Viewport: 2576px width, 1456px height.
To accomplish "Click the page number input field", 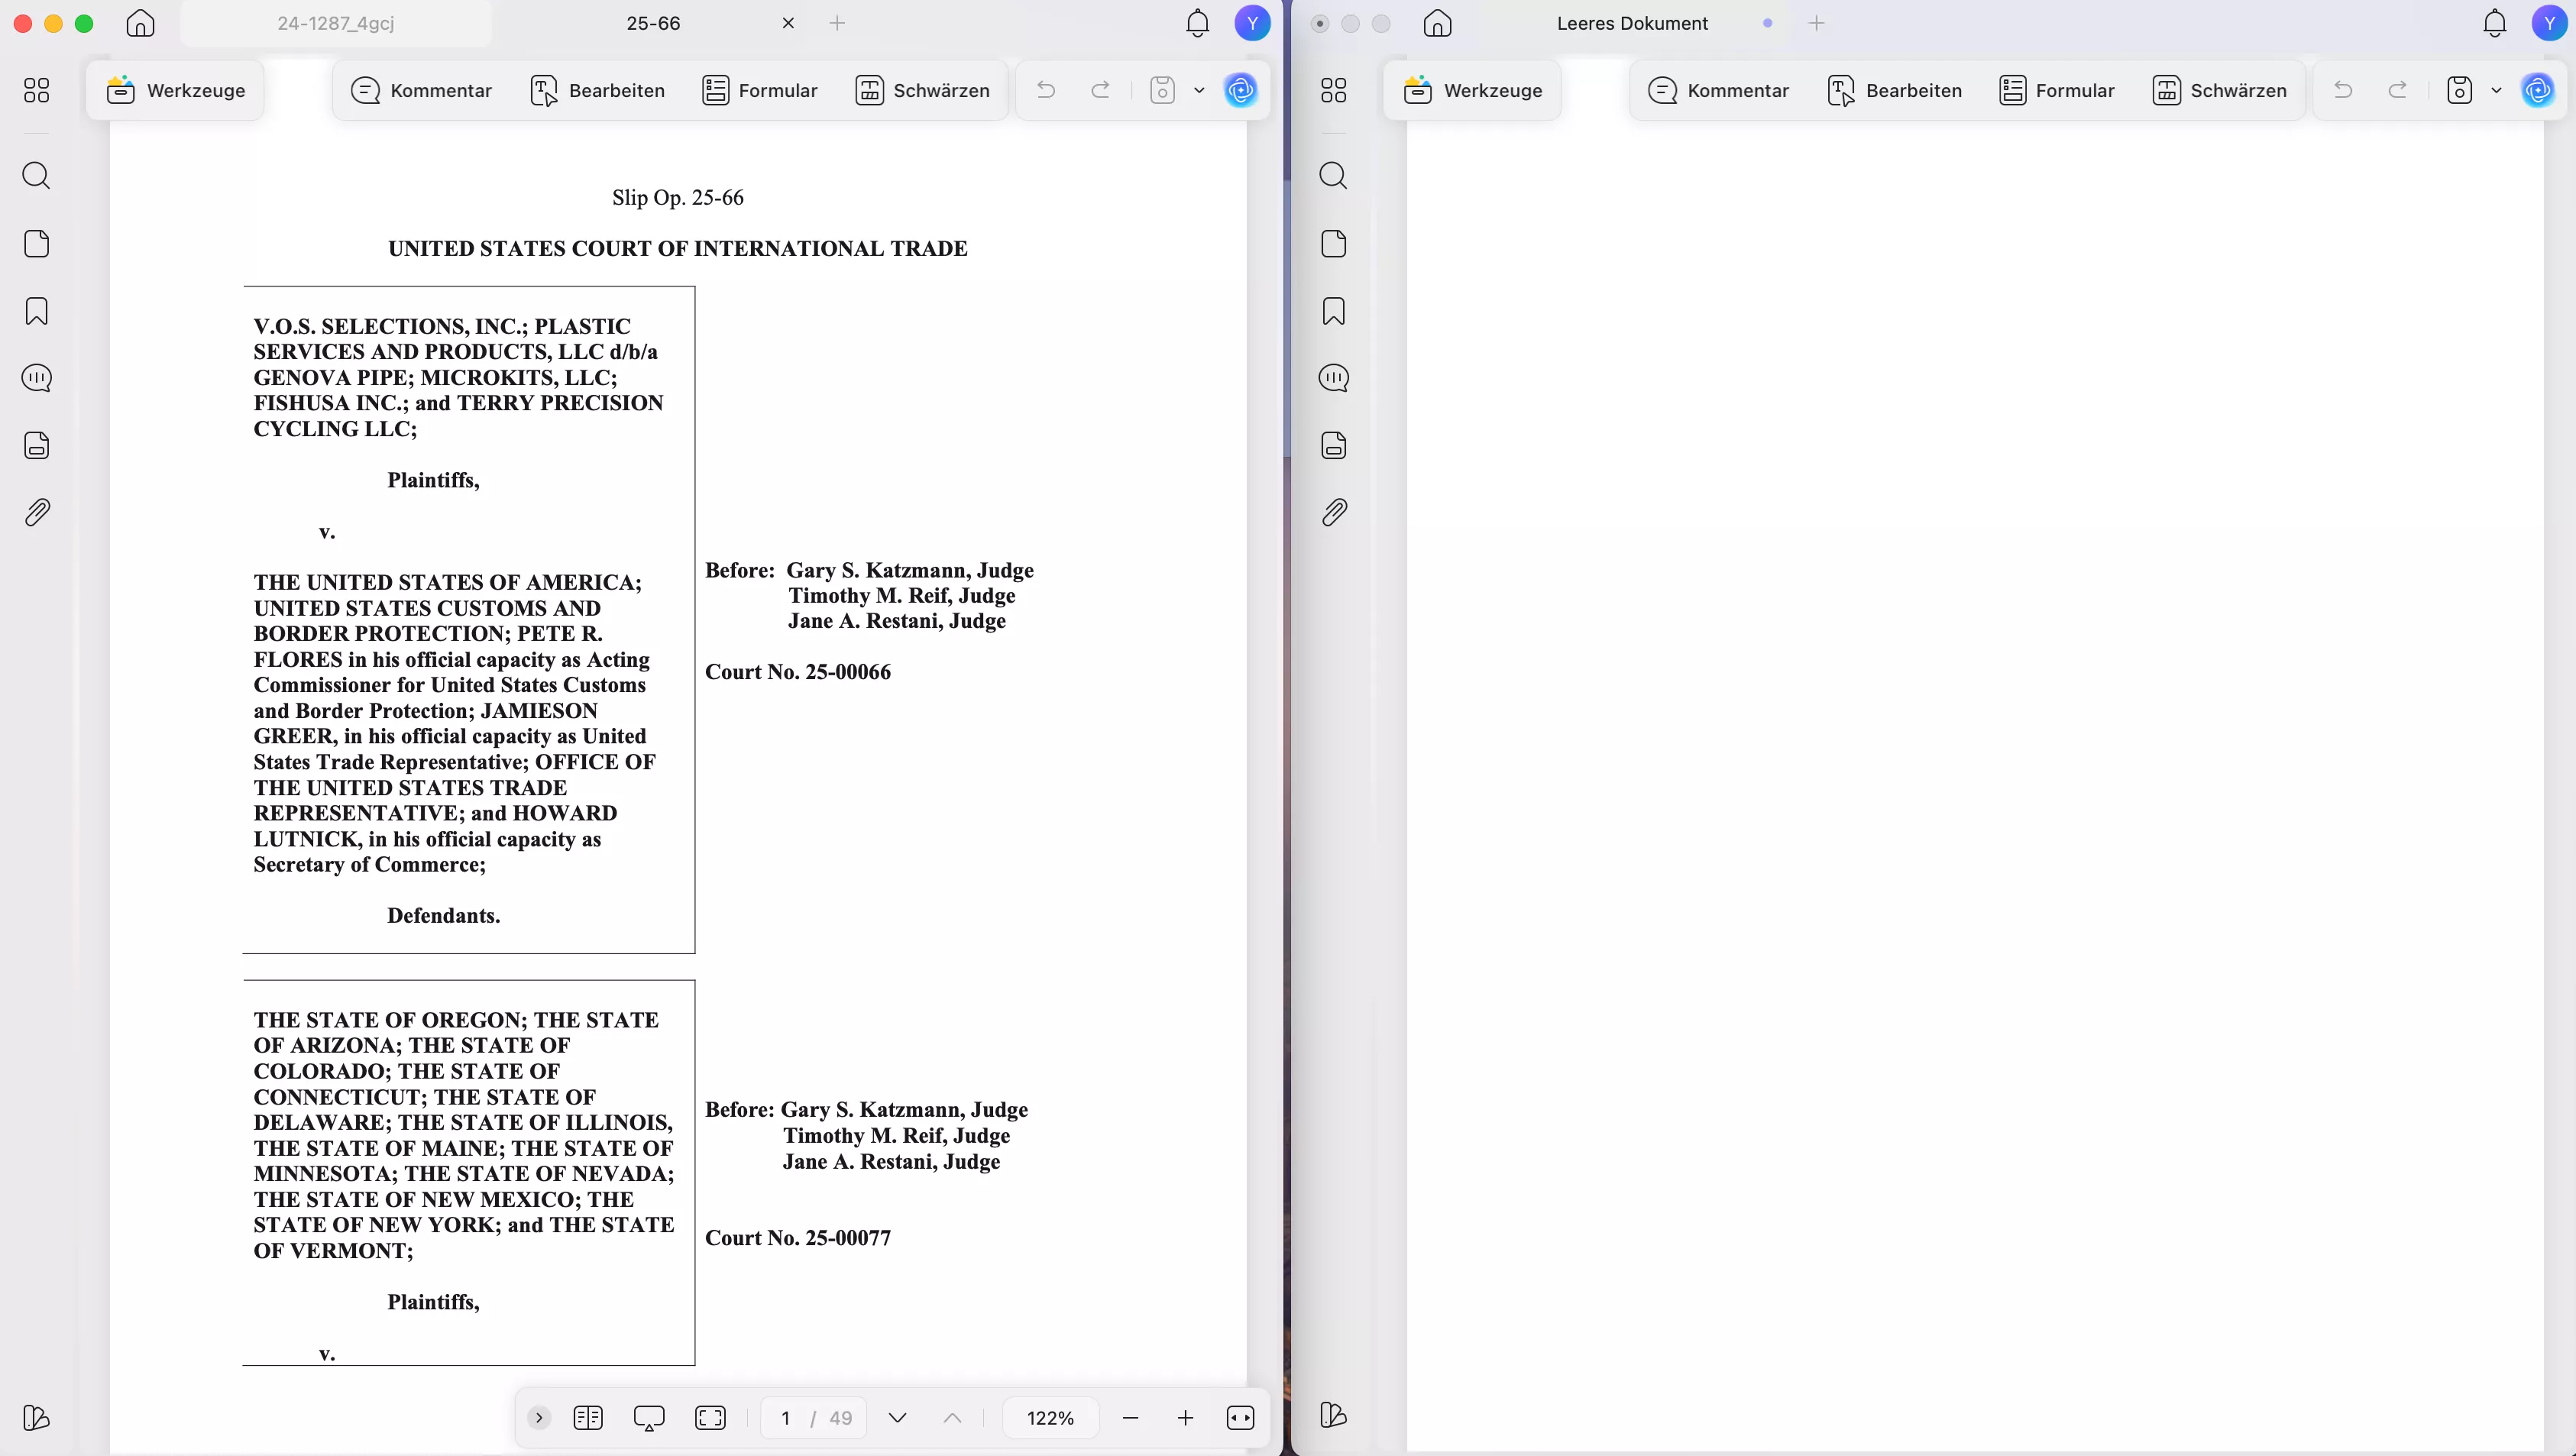I will [786, 1417].
